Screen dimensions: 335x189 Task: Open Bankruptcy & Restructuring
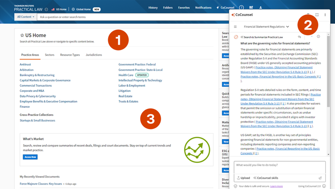[37, 75]
